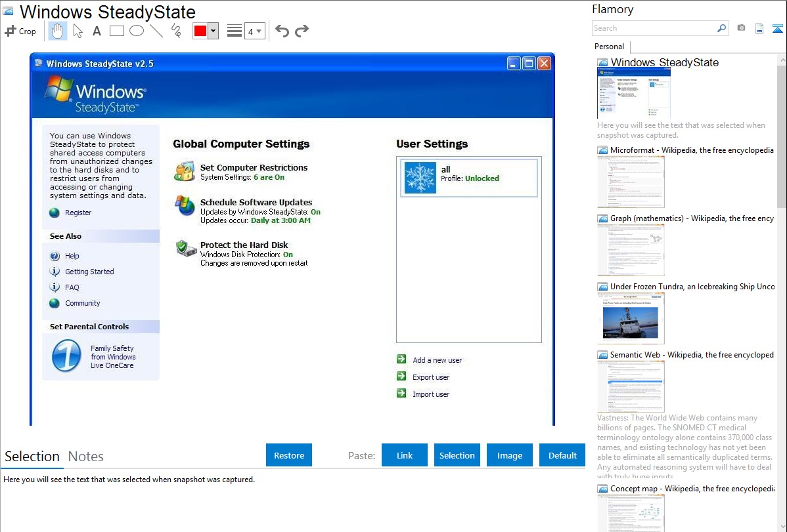Click the red color swatch
The width and height of the screenshot is (787, 532).
(200, 31)
